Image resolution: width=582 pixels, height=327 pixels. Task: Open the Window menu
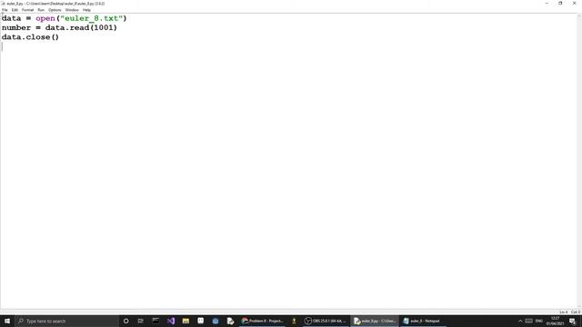[x=72, y=10]
